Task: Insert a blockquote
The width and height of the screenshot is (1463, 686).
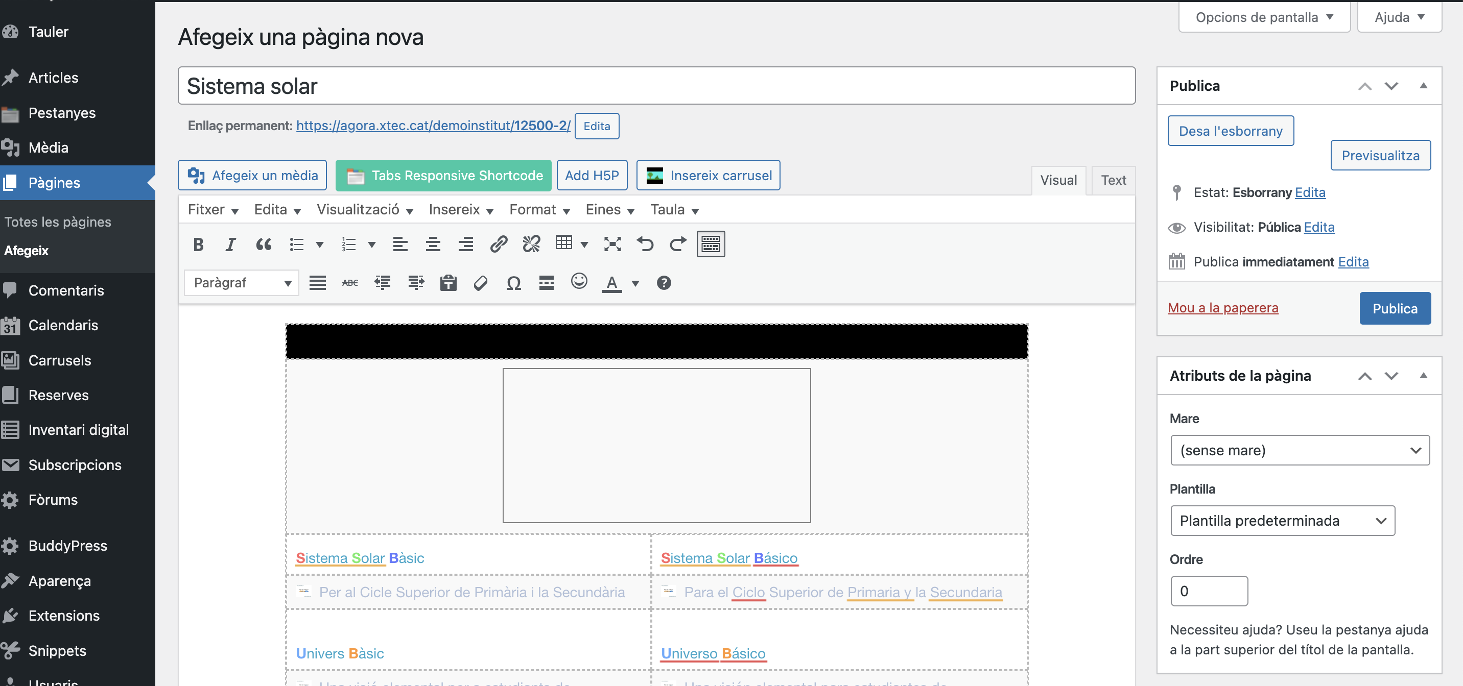Action: tap(263, 244)
